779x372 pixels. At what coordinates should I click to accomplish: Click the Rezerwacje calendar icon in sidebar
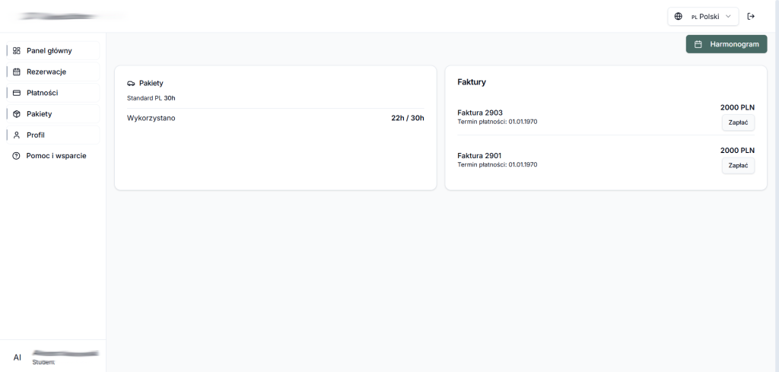17,72
